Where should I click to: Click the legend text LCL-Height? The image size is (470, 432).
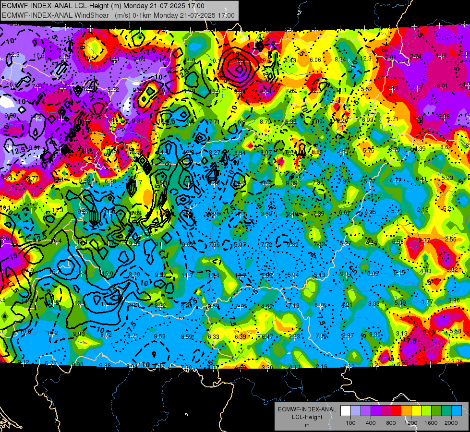tap(307, 417)
